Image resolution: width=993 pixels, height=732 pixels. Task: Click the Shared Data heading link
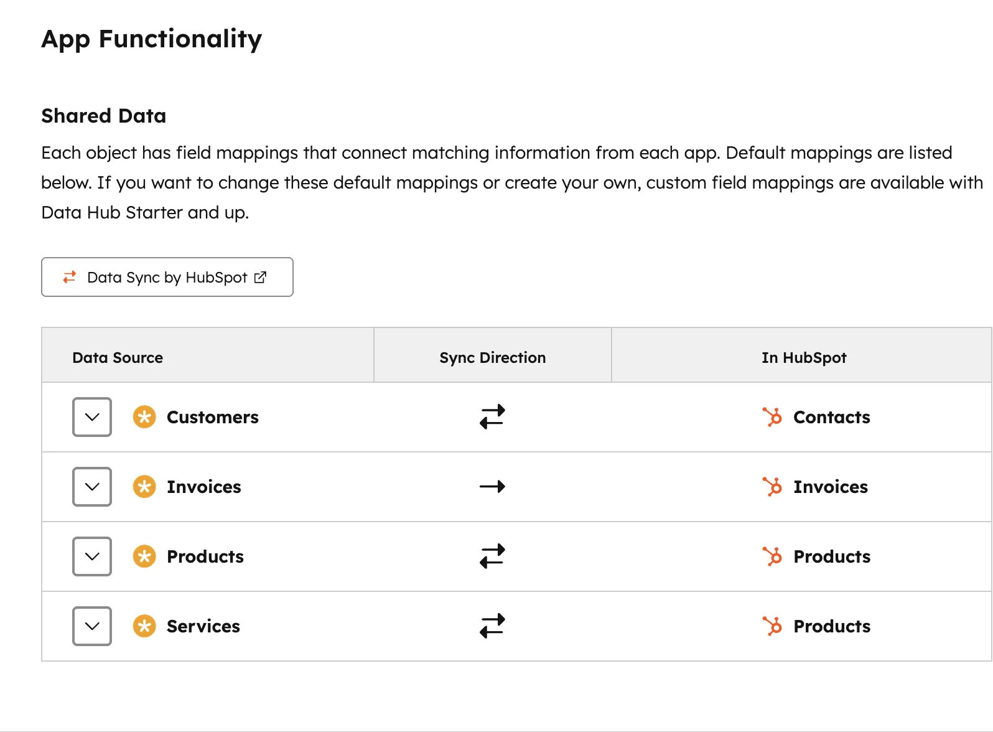(103, 115)
